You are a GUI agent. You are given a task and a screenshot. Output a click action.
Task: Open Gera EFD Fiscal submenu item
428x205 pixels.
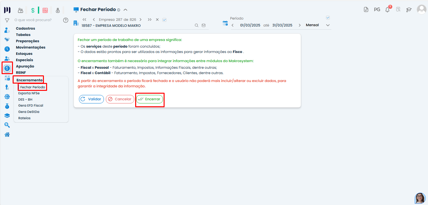click(31, 106)
